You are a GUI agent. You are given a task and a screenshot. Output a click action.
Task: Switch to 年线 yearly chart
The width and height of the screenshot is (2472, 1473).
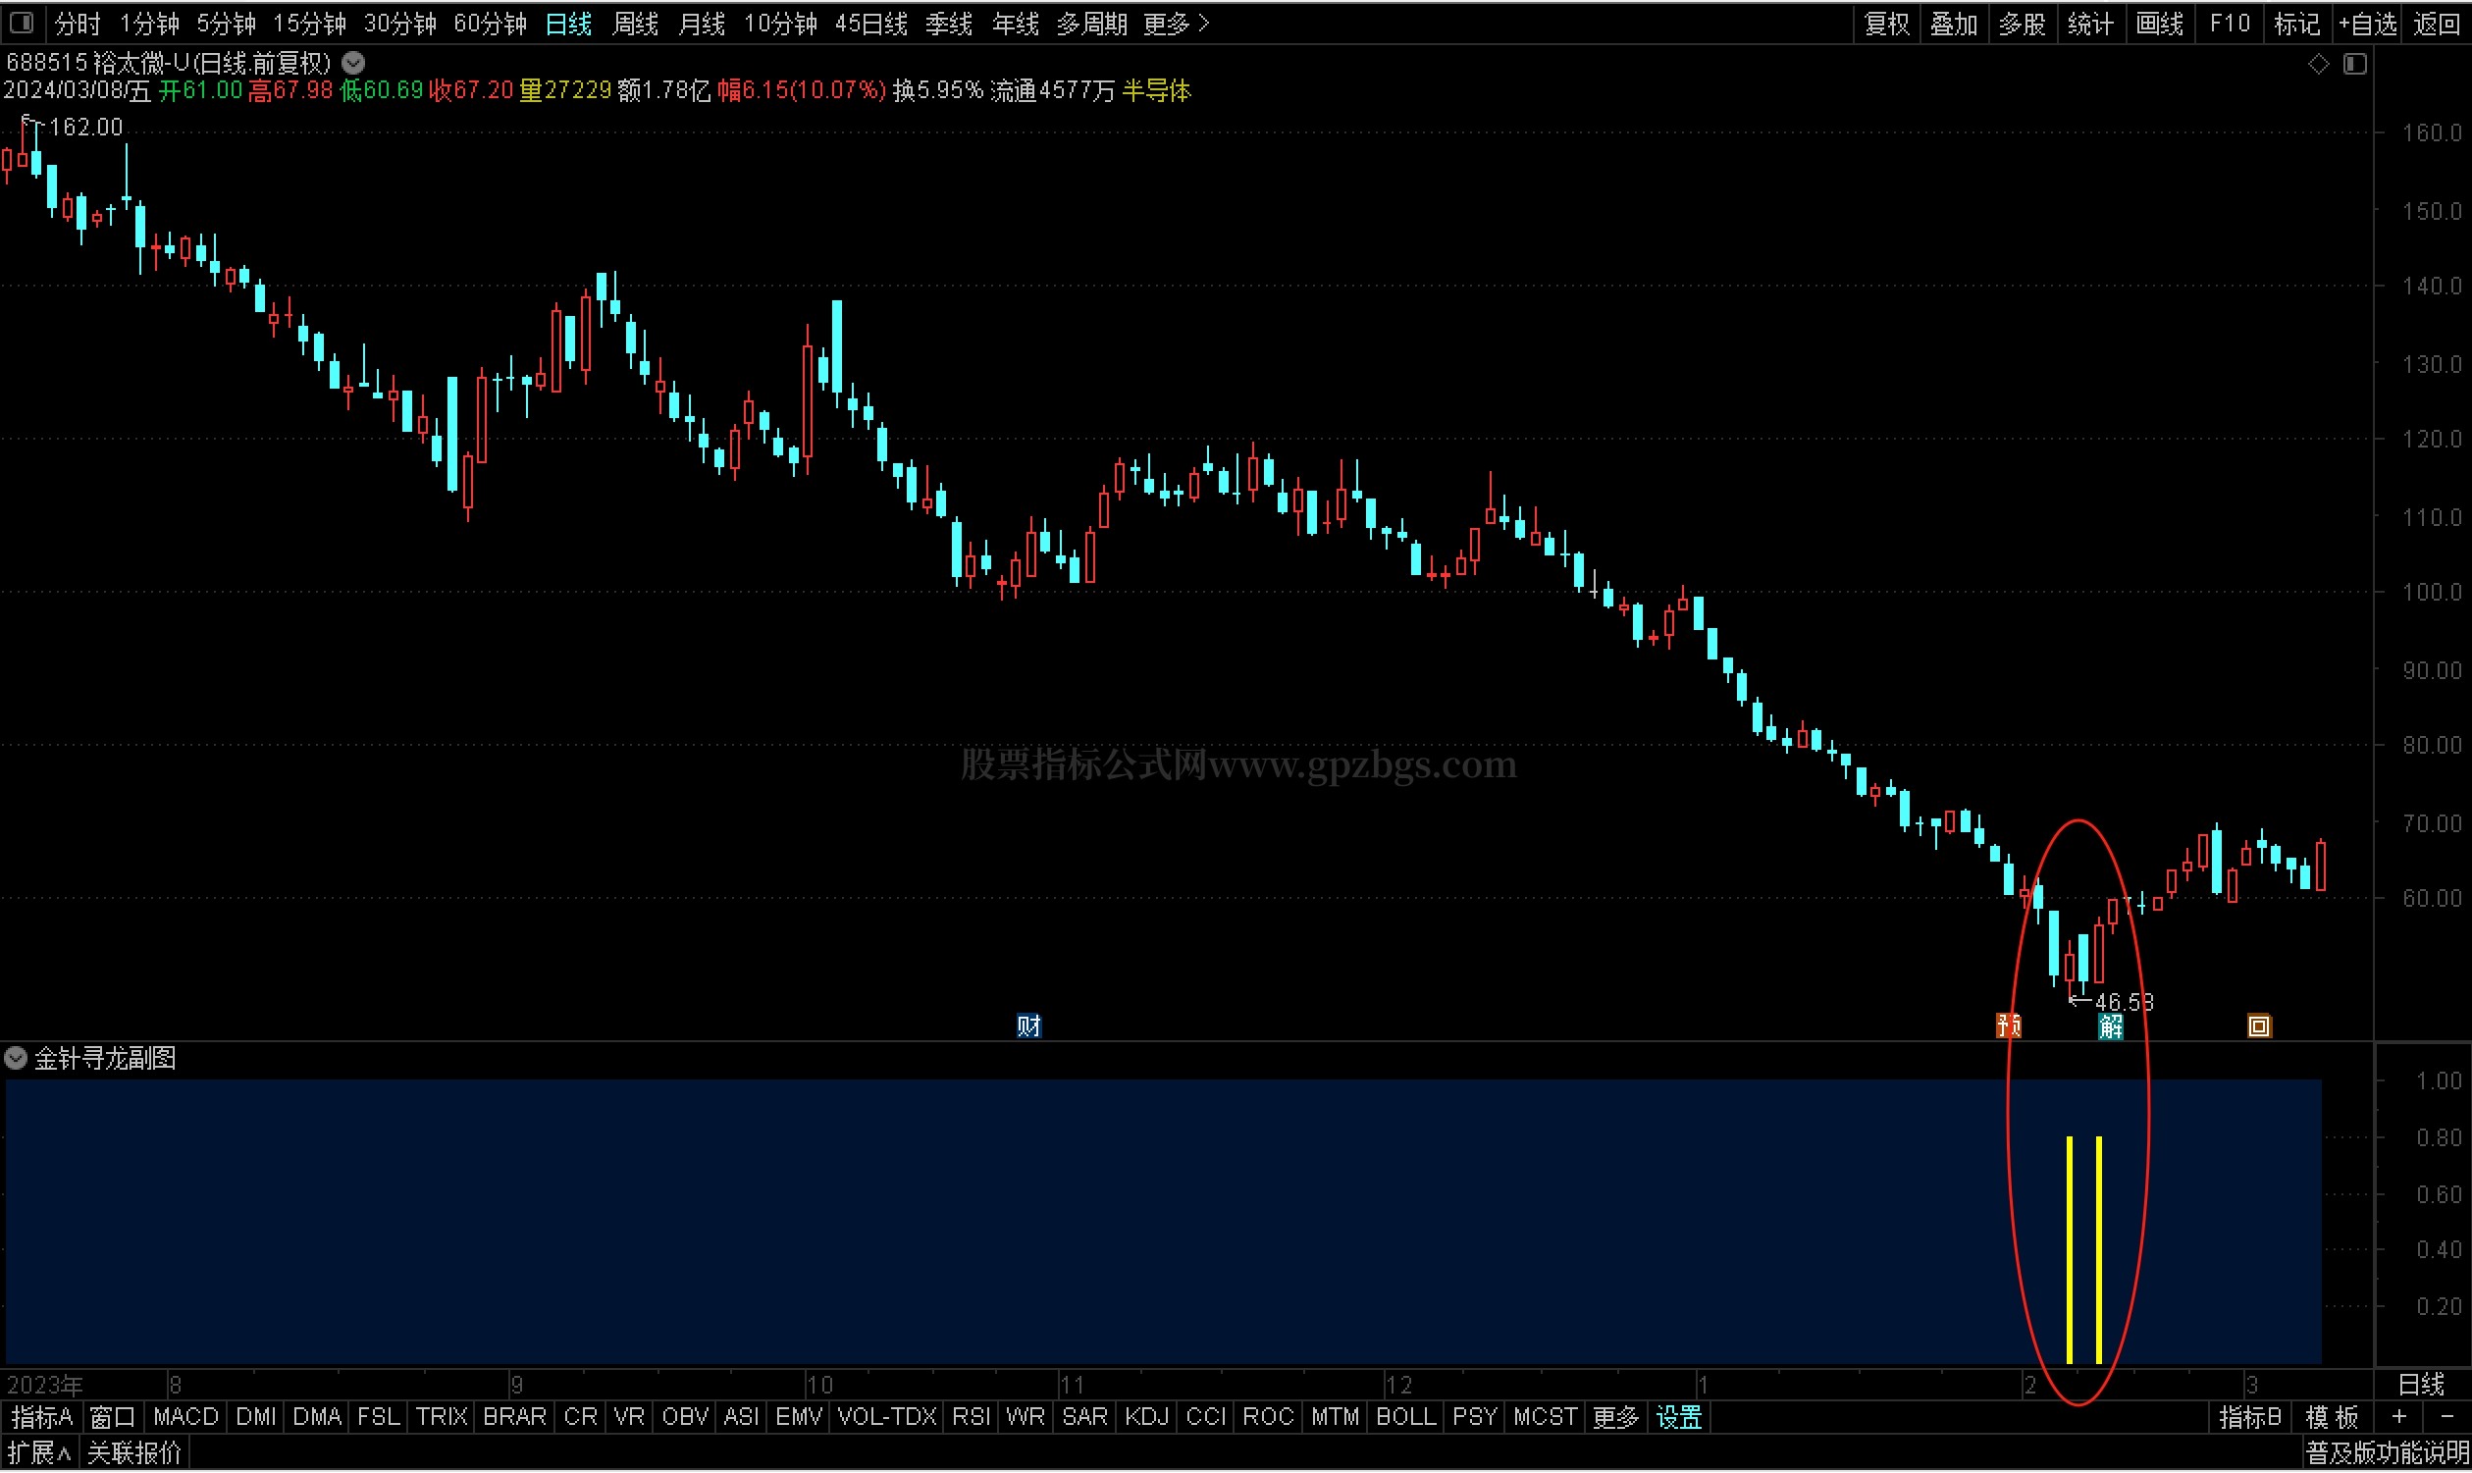1015,23
